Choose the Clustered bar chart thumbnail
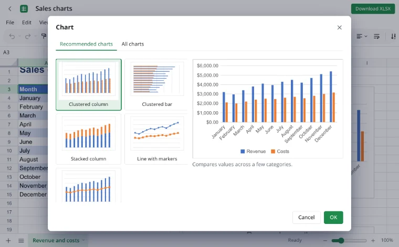This screenshot has width=399, height=247. [157, 84]
